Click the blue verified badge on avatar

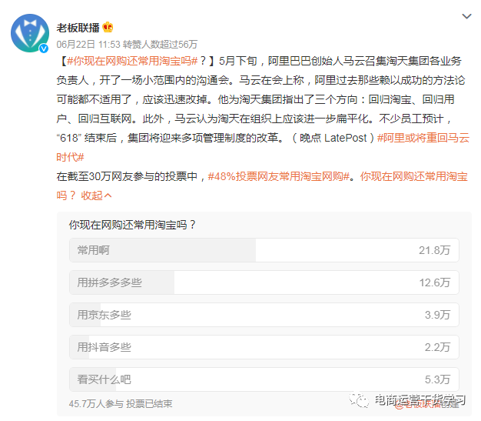pos(44,48)
